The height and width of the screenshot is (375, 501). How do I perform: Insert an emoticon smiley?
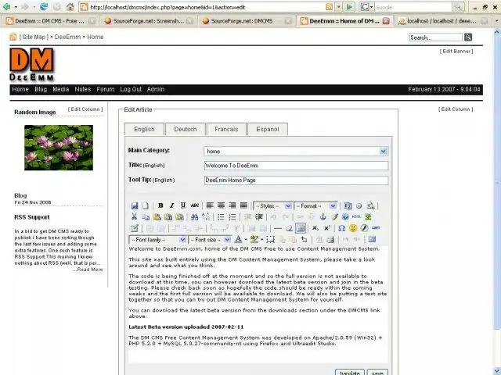[x=353, y=228]
